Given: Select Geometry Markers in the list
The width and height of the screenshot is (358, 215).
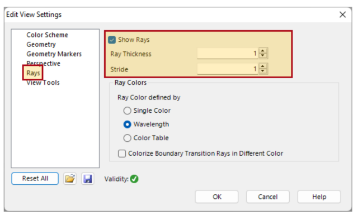Looking at the screenshot, I should point(54,54).
